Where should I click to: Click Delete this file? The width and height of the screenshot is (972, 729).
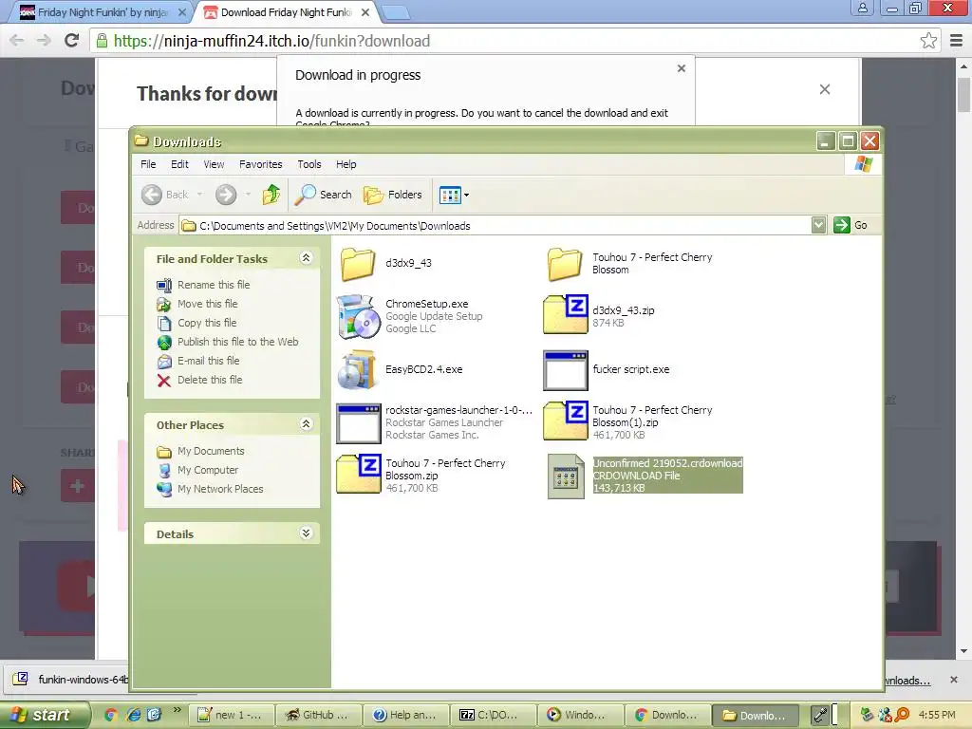click(210, 380)
